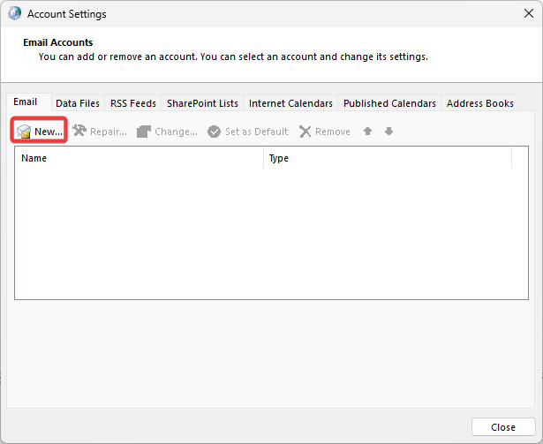Click the Account Settings globe icon

tap(14, 14)
